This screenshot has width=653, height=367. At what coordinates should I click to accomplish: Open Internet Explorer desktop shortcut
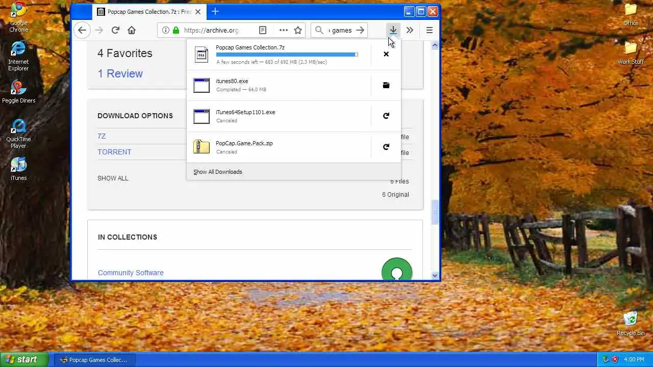18,56
